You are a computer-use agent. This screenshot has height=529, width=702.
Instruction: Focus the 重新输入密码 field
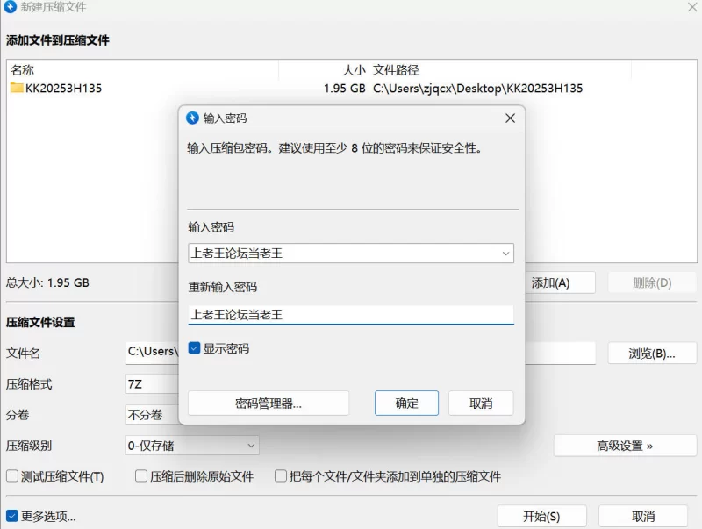click(351, 315)
